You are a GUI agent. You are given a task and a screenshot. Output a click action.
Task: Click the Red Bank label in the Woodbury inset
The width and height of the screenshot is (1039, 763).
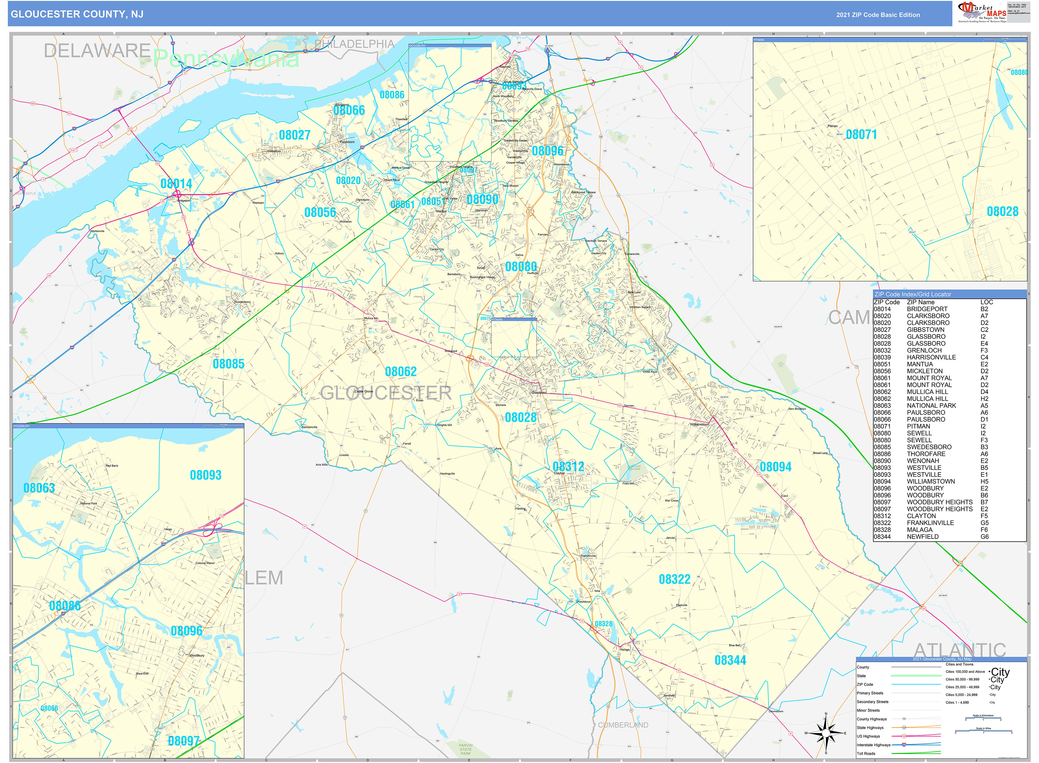click(112, 465)
